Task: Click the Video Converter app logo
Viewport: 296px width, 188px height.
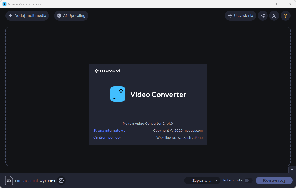Action: tap(118, 94)
